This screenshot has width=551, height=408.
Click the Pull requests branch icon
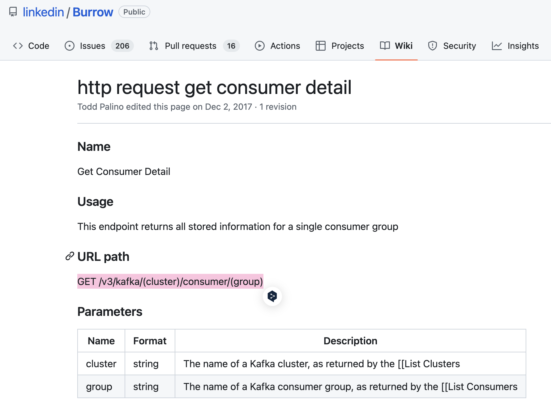pos(154,46)
